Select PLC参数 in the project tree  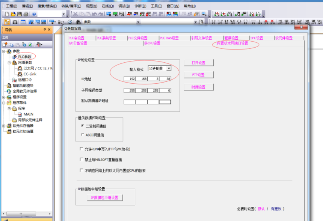24,57
